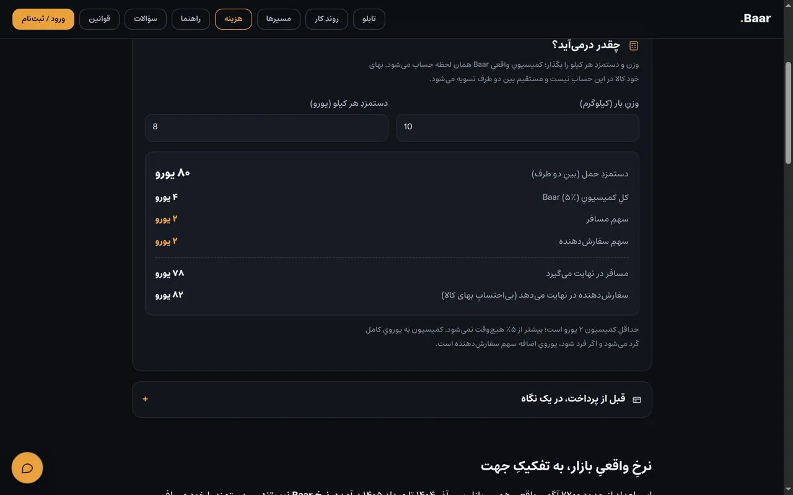The width and height of the screenshot is (793, 495).
Task: Click the دستمزدِ هر کیلو (یورو) field label
Action: [x=349, y=103]
